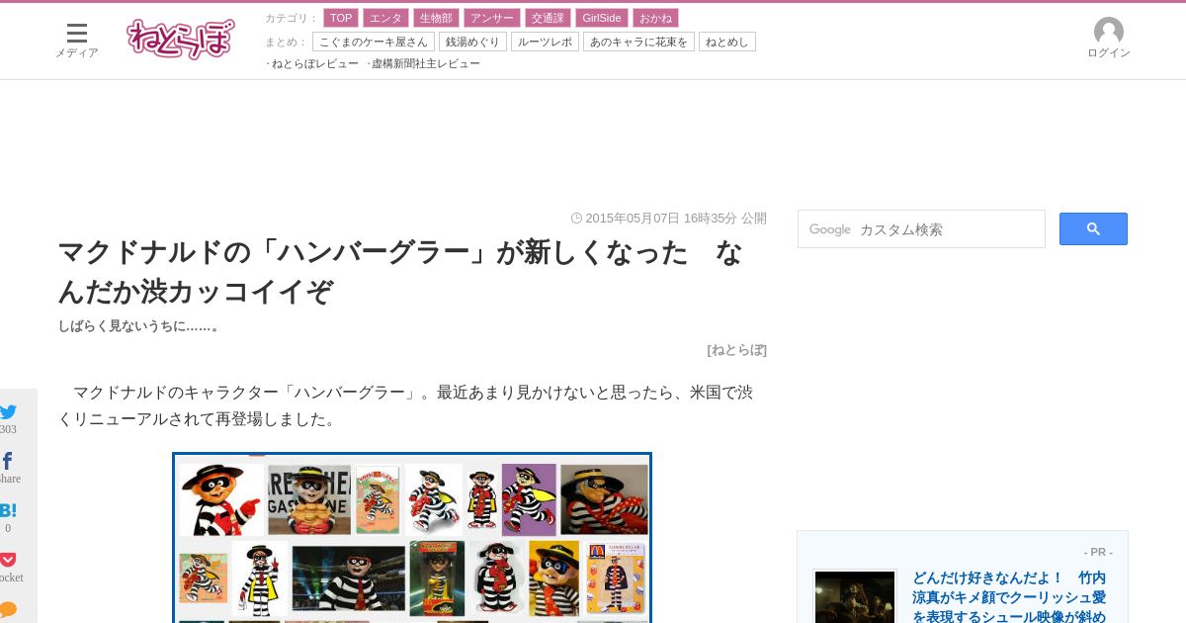This screenshot has width=1186, height=623.
Task: Open the hamburger メディア menu
Action: 77,41
